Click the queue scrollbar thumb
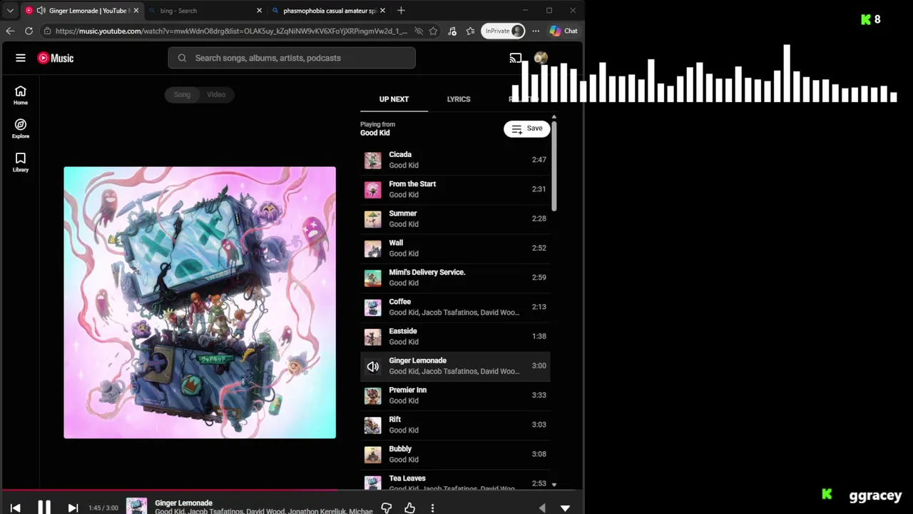The height and width of the screenshot is (514, 913). click(554, 166)
